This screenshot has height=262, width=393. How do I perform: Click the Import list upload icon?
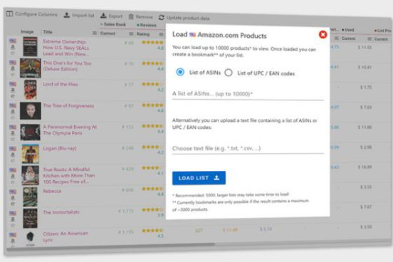[x=66, y=15]
